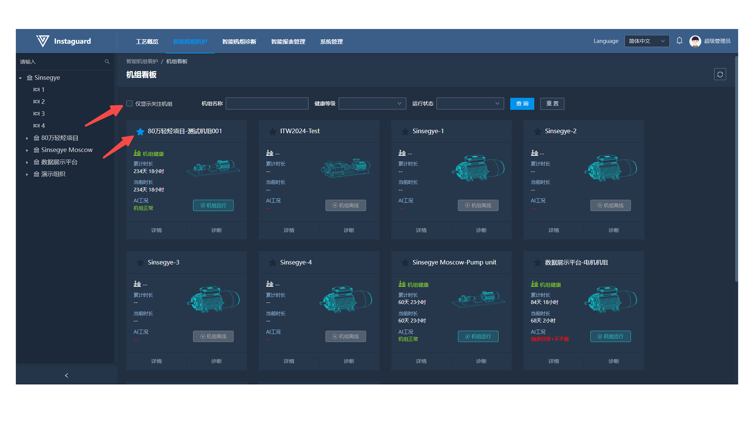
Task: Click the 超级管理员 username
Action: click(x=717, y=41)
